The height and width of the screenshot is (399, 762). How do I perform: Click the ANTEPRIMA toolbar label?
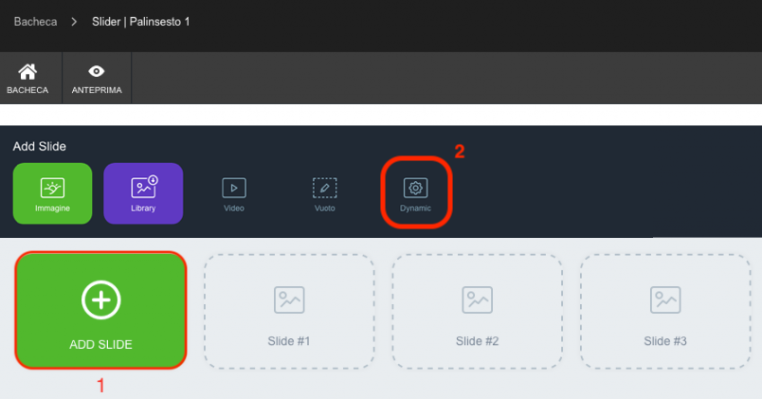pyautogui.click(x=97, y=90)
